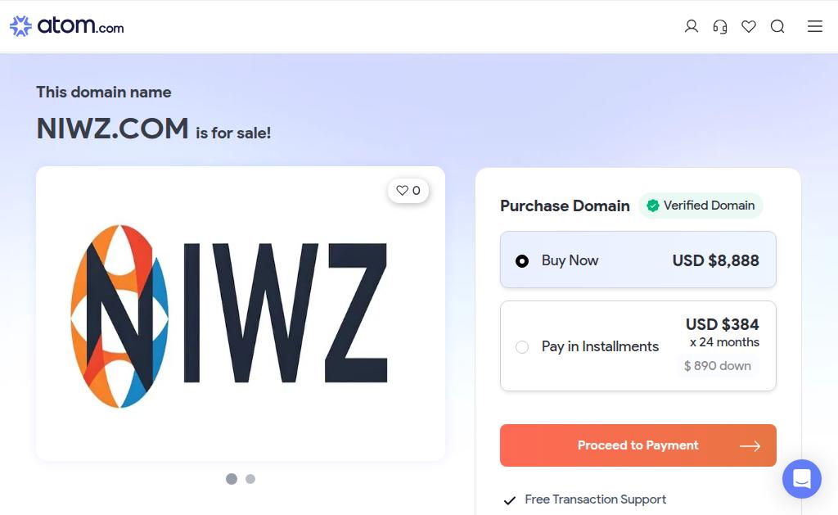Screen dimensions: 838x515
Task: Click Free Transaction Support text
Action: click(x=596, y=499)
